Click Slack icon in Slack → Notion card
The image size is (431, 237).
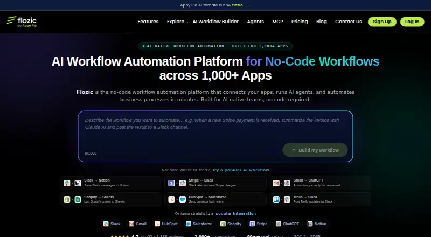(x=67, y=183)
